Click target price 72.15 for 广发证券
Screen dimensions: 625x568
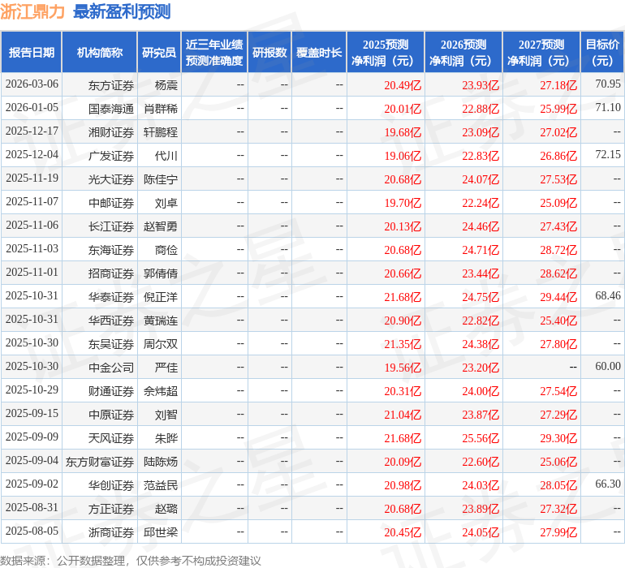coord(607,155)
